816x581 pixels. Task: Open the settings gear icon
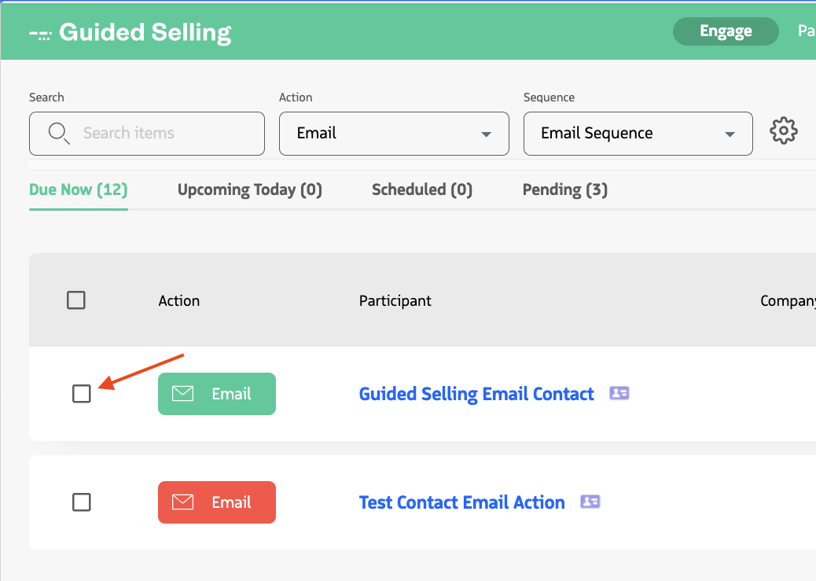784,131
